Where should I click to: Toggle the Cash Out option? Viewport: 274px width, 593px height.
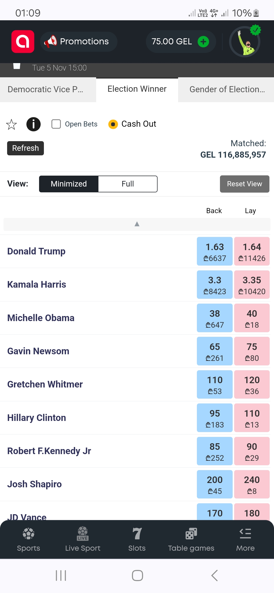click(x=113, y=124)
